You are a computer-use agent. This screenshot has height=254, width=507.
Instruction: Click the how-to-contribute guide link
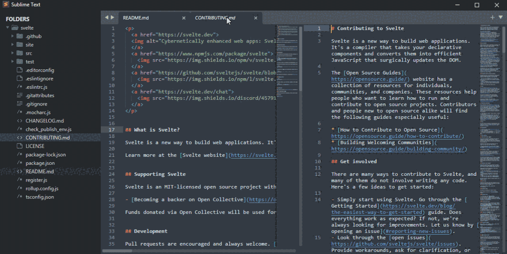(x=397, y=136)
